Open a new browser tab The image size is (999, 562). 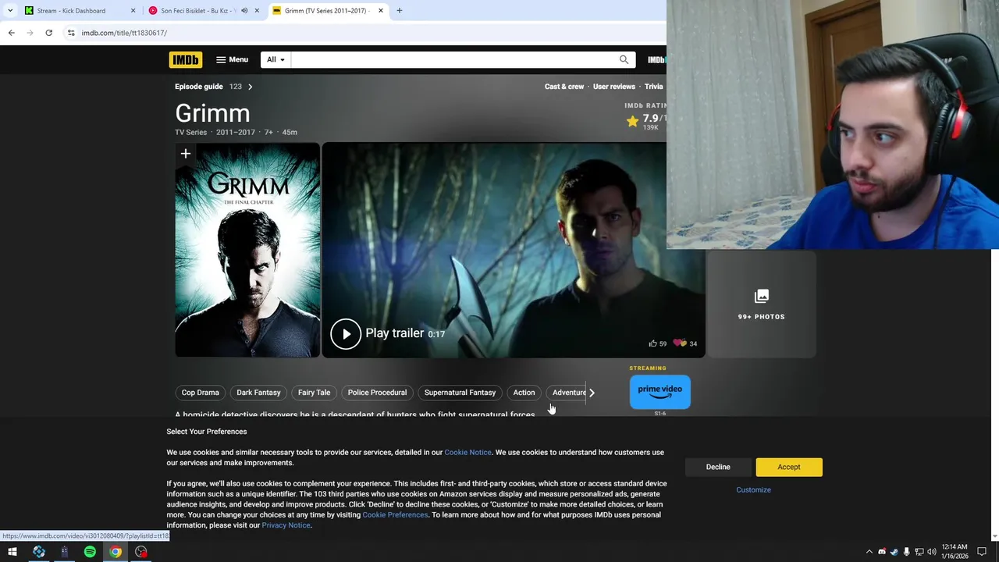point(400,11)
